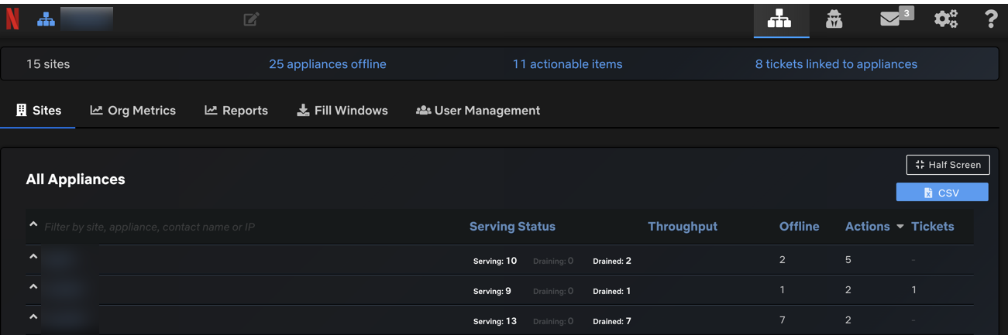Open the 25 appliances offline link
This screenshot has height=335, width=1008.
tap(327, 64)
